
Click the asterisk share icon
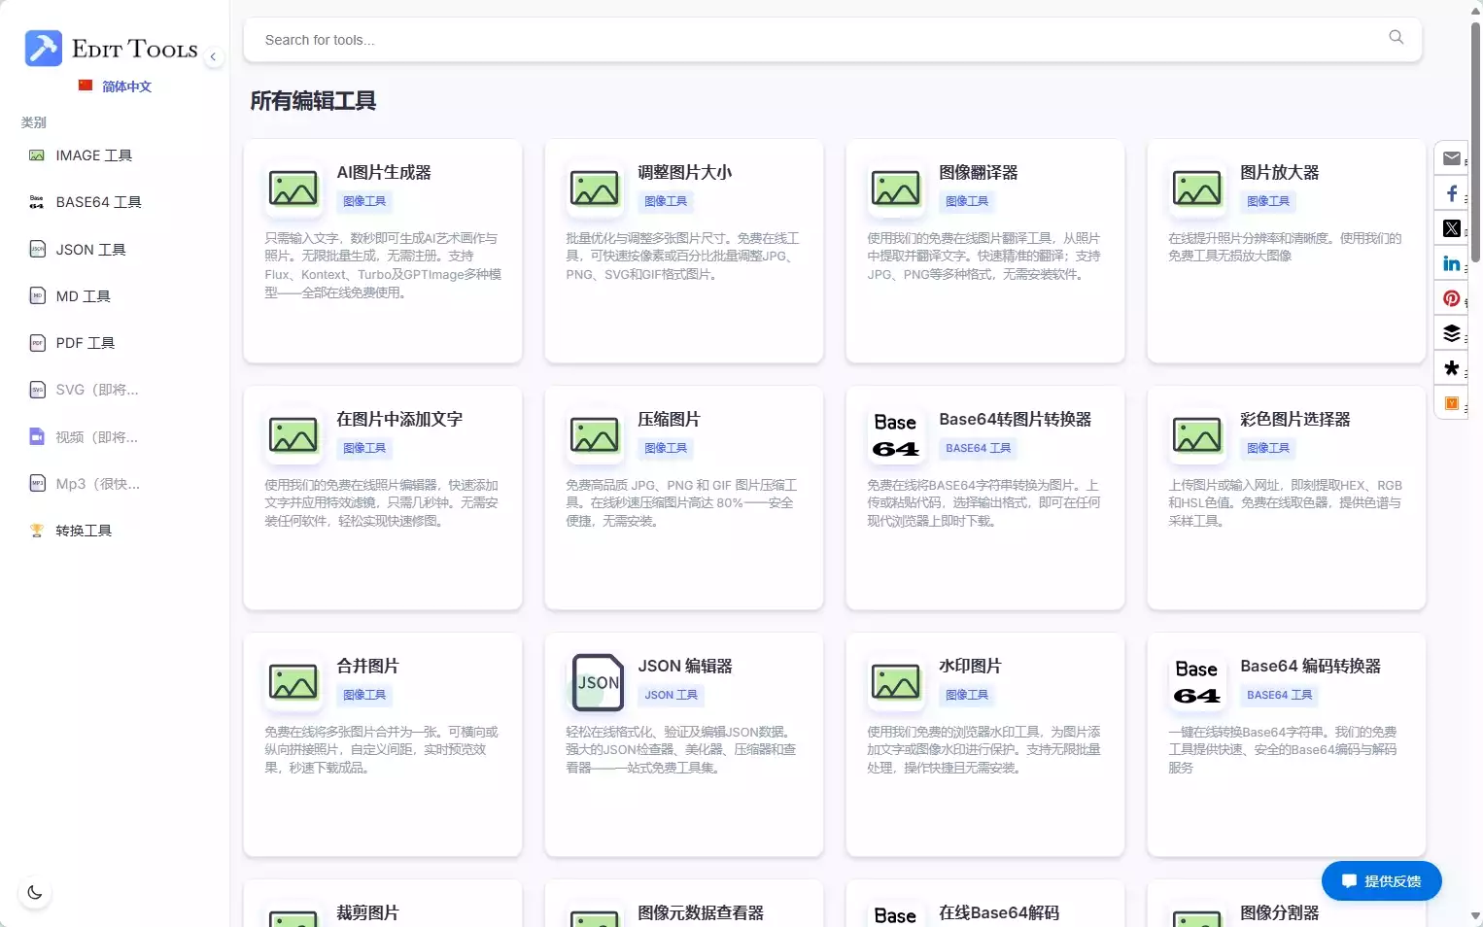click(x=1452, y=368)
